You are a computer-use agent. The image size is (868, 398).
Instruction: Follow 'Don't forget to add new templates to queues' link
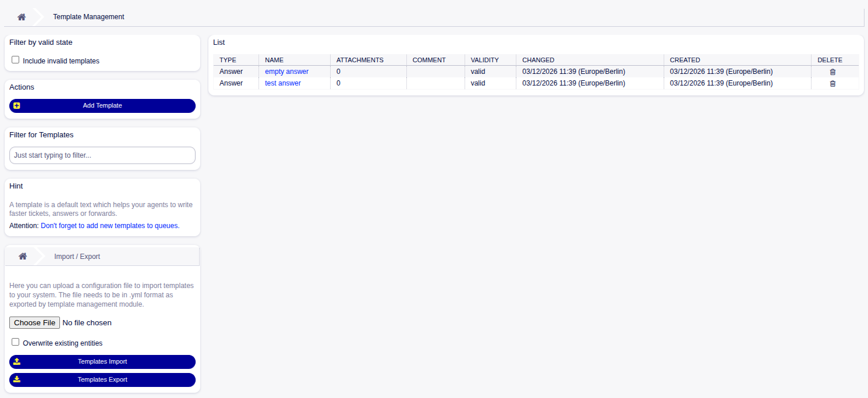110,225
